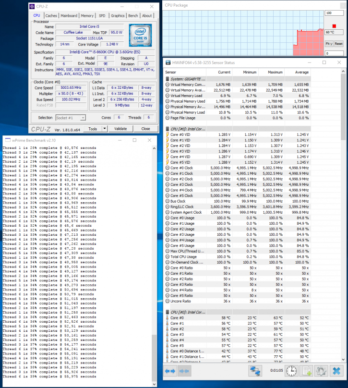The height and width of the screenshot is (388, 348).
Task: Click the Intel Core i5 logo in CPU-Z
Action: 140,35
